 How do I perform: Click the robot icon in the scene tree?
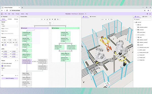138,37
